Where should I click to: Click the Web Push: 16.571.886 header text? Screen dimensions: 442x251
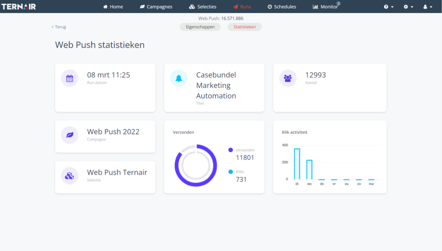pos(221,18)
